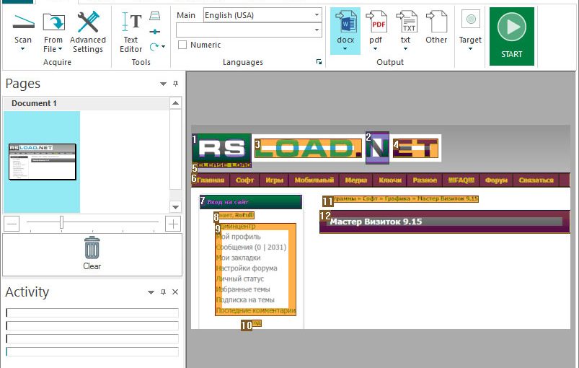Select txt output format icon
The height and width of the screenshot is (368, 579).
point(406,22)
